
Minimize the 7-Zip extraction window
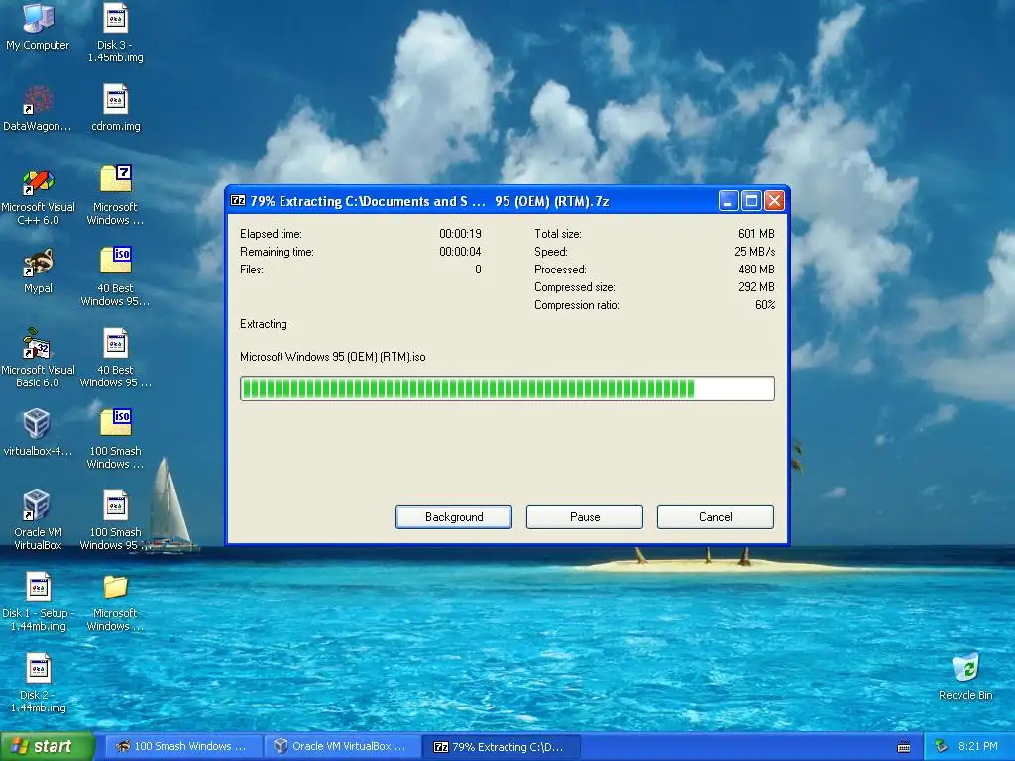(x=729, y=201)
